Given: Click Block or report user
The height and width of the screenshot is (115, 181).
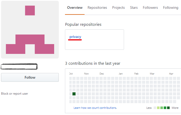Looking at the screenshot, I should tap(15, 94).
